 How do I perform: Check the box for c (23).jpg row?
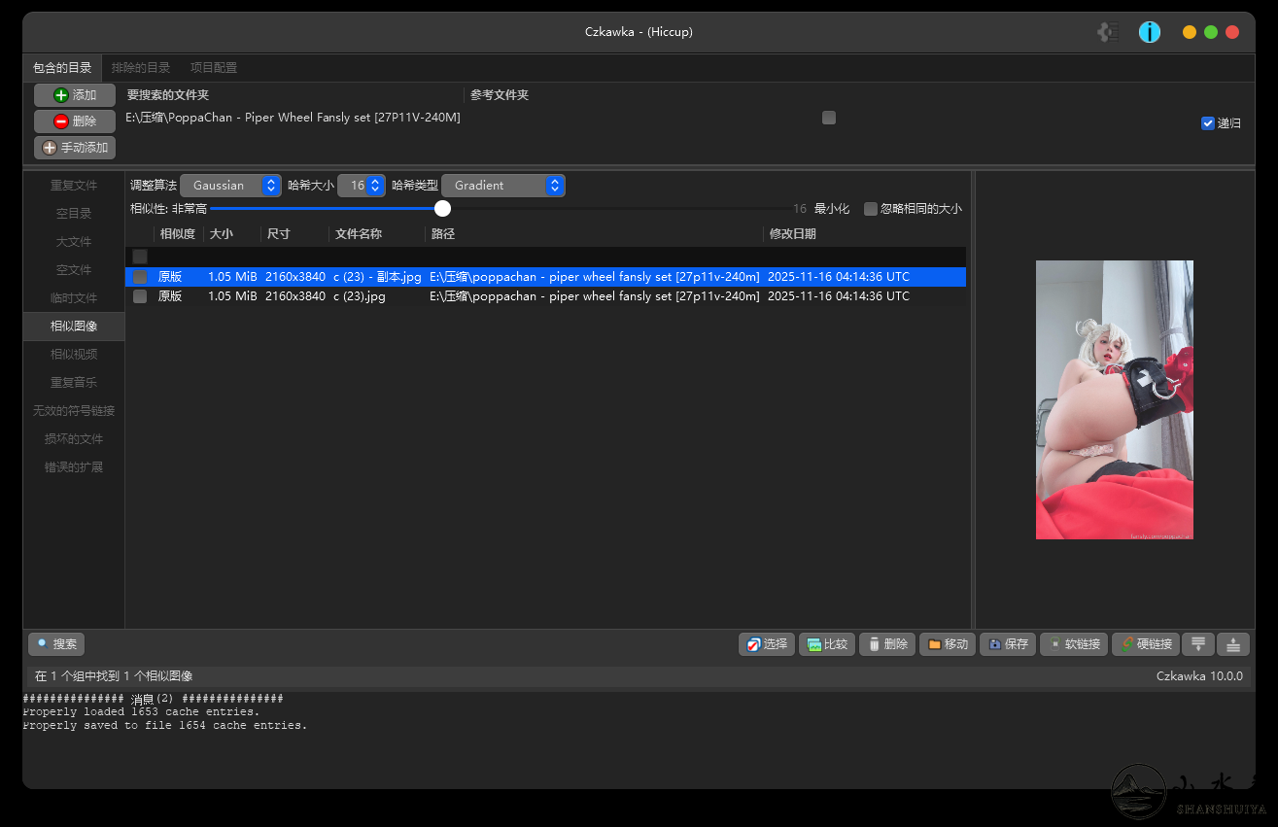click(140, 296)
